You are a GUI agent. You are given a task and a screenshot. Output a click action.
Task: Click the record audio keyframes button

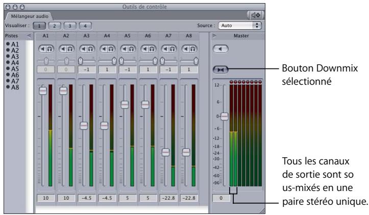click(256, 15)
